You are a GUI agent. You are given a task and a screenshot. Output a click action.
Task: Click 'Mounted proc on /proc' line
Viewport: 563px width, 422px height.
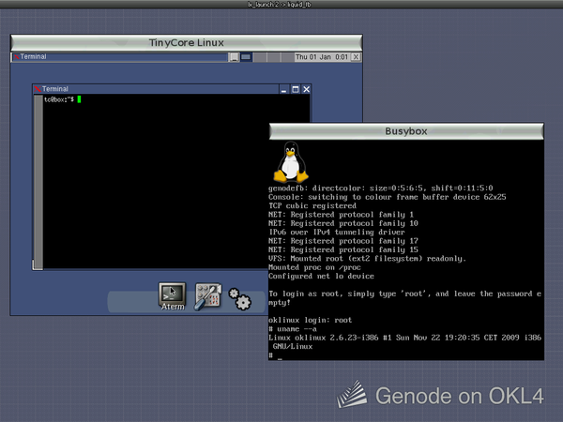(x=314, y=267)
